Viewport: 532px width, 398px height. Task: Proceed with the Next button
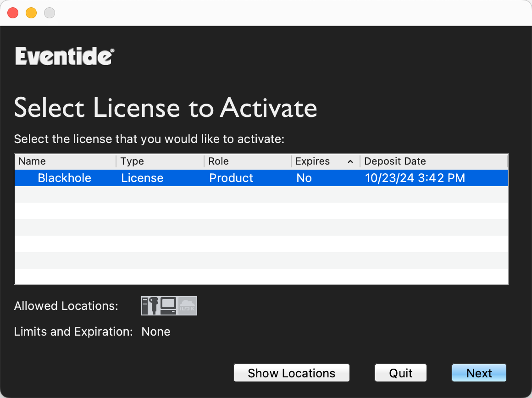(479, 373)
